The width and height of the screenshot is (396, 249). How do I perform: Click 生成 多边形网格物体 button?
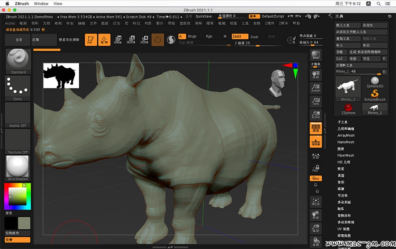[368, 52]
